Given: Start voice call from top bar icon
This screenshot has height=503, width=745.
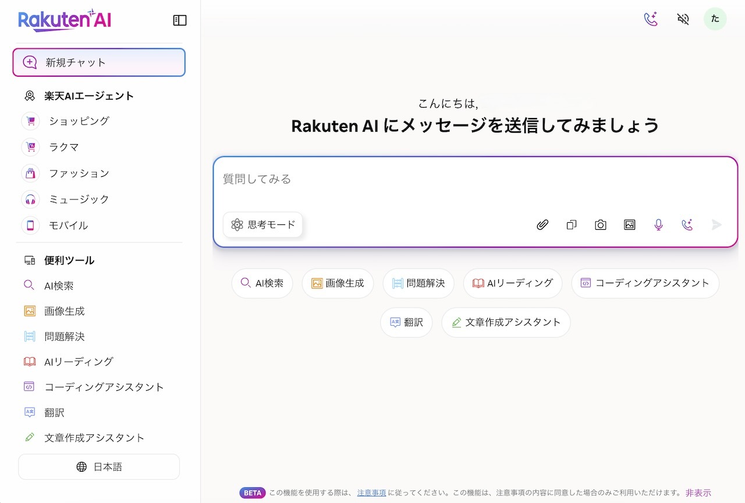Looking at the screenshot, I should click(651, 19).
